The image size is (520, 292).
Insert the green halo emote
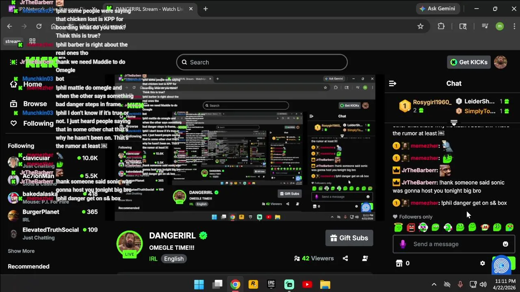pos(398,228)
